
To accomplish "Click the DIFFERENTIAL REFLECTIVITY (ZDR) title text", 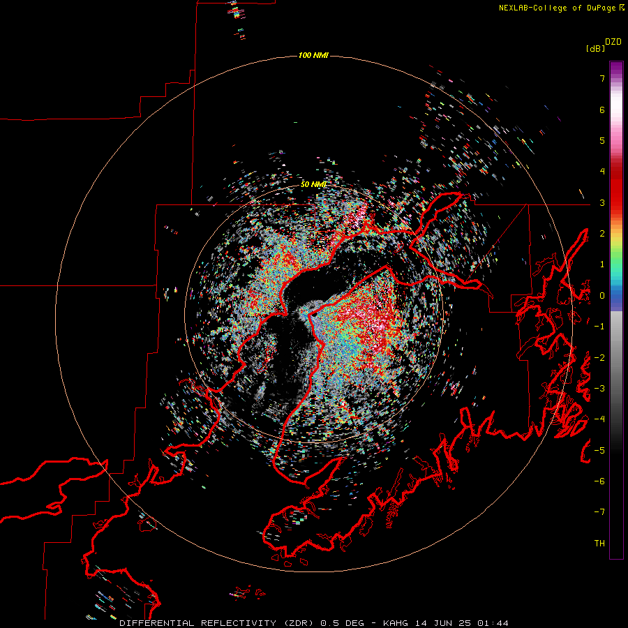I will tap(218, 623).
